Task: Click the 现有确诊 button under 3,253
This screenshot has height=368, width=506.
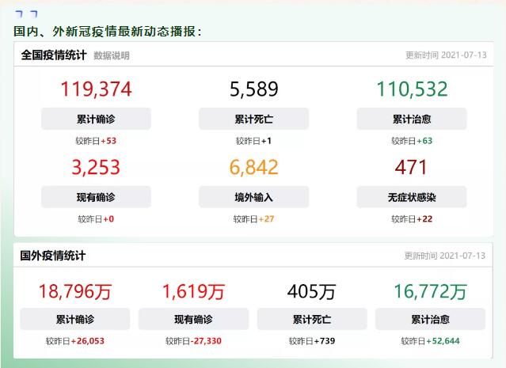Action: click(96, 197)
